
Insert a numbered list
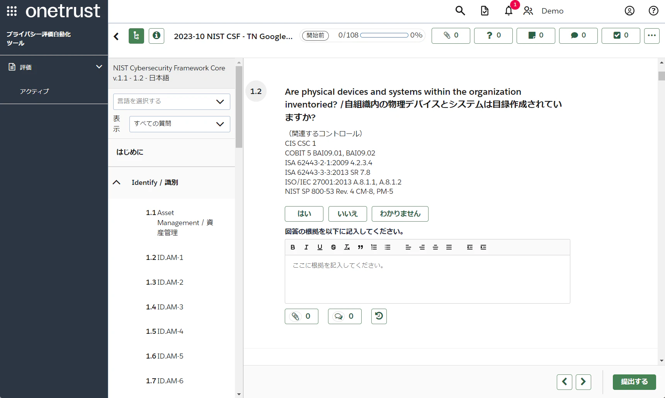pyautogui.click(x=374, y=247)
